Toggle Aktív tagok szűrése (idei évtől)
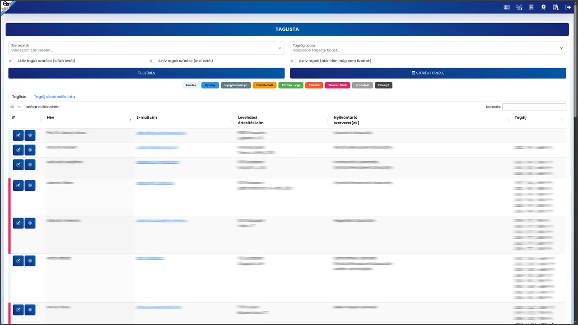 (x=153, y=61)
